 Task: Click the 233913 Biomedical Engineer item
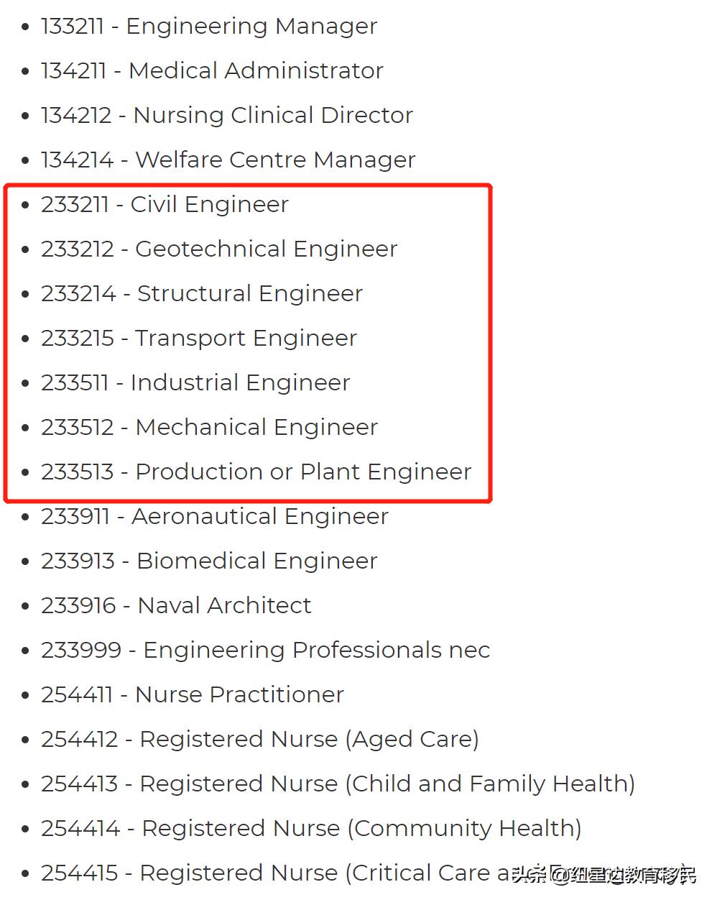point(208,561)
